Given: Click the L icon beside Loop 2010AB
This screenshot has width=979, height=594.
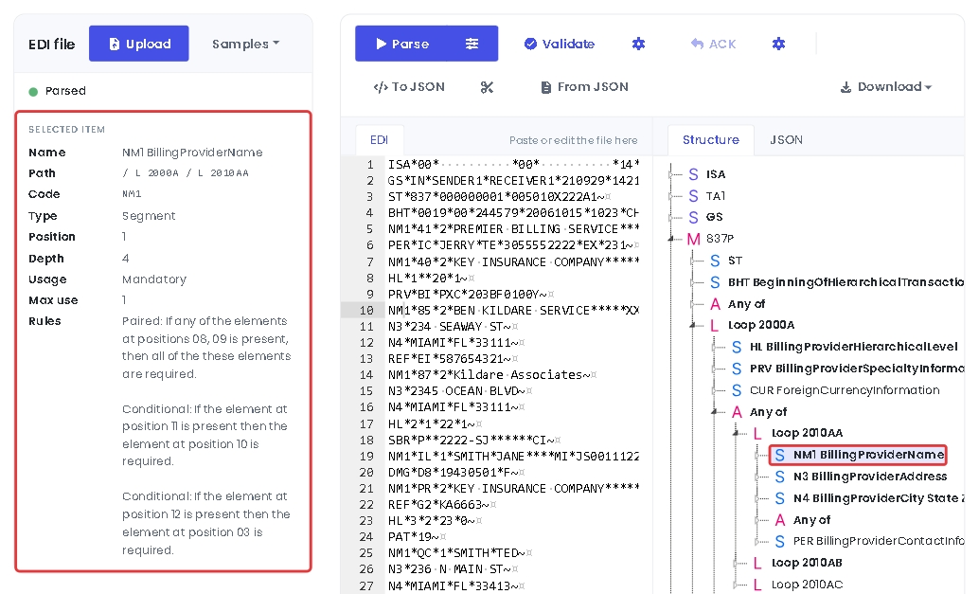Looking at the screenshot, I should pos(757,564).
